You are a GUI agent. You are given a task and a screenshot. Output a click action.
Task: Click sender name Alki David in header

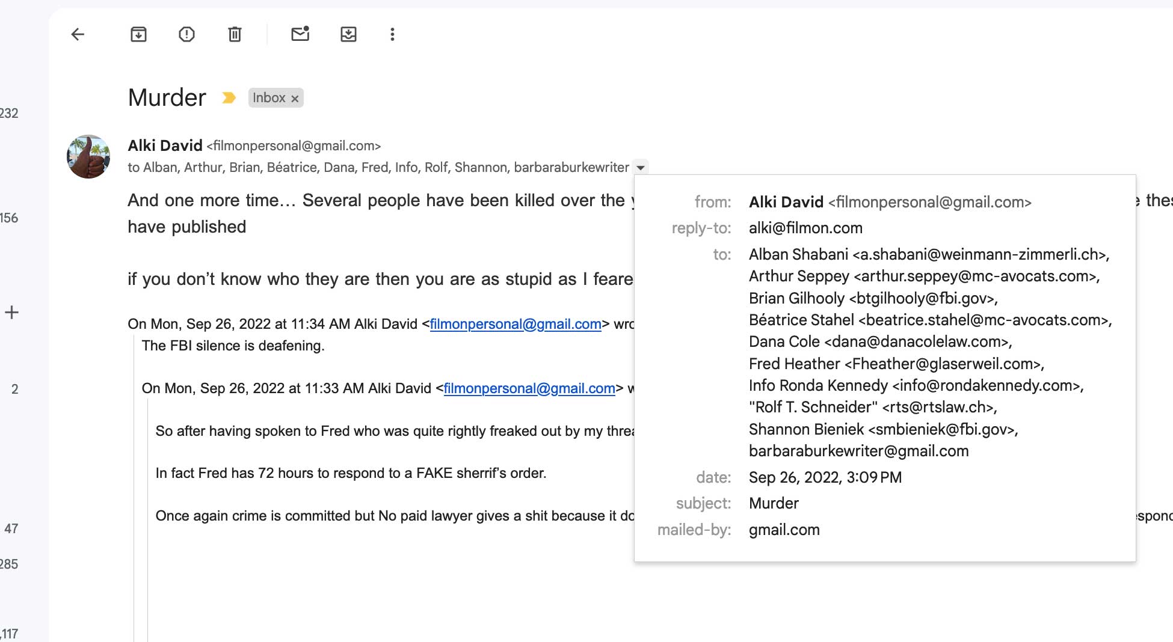pos(165,145)
